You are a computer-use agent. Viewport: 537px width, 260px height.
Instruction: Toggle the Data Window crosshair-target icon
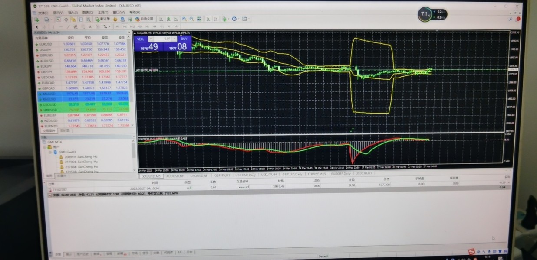point(66,19)
